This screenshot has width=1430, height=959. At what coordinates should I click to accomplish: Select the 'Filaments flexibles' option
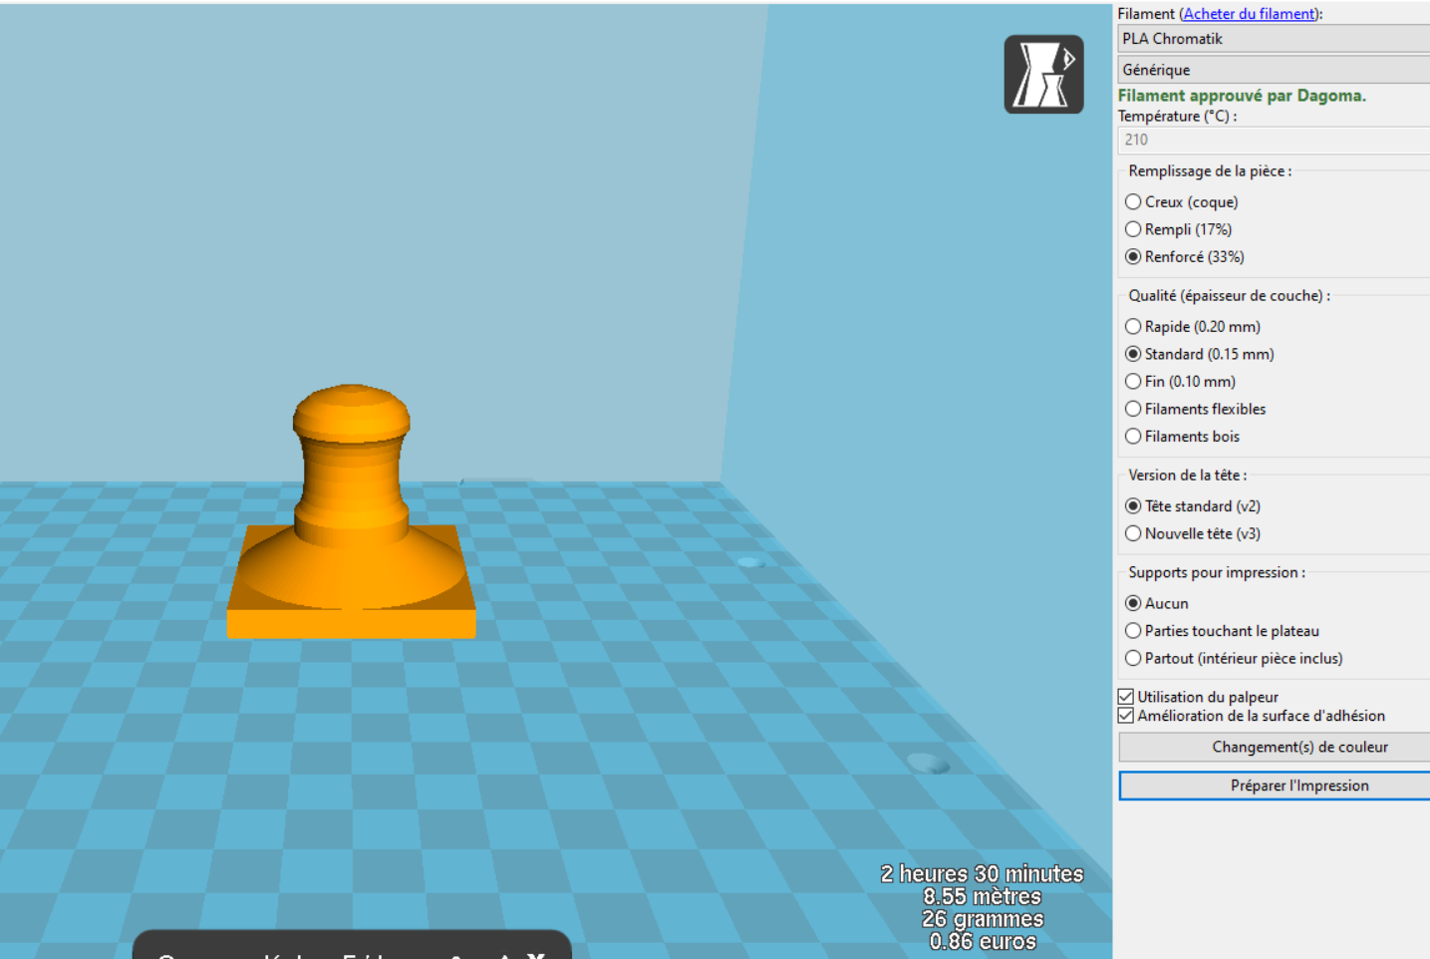1133,409
